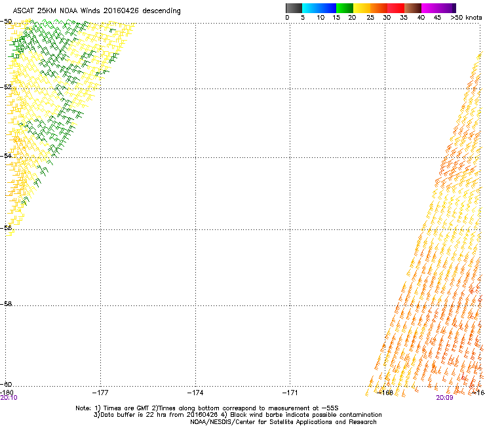Click the '-171' longitude axis label
Screen dimensions: 485x426
point(290,393)
